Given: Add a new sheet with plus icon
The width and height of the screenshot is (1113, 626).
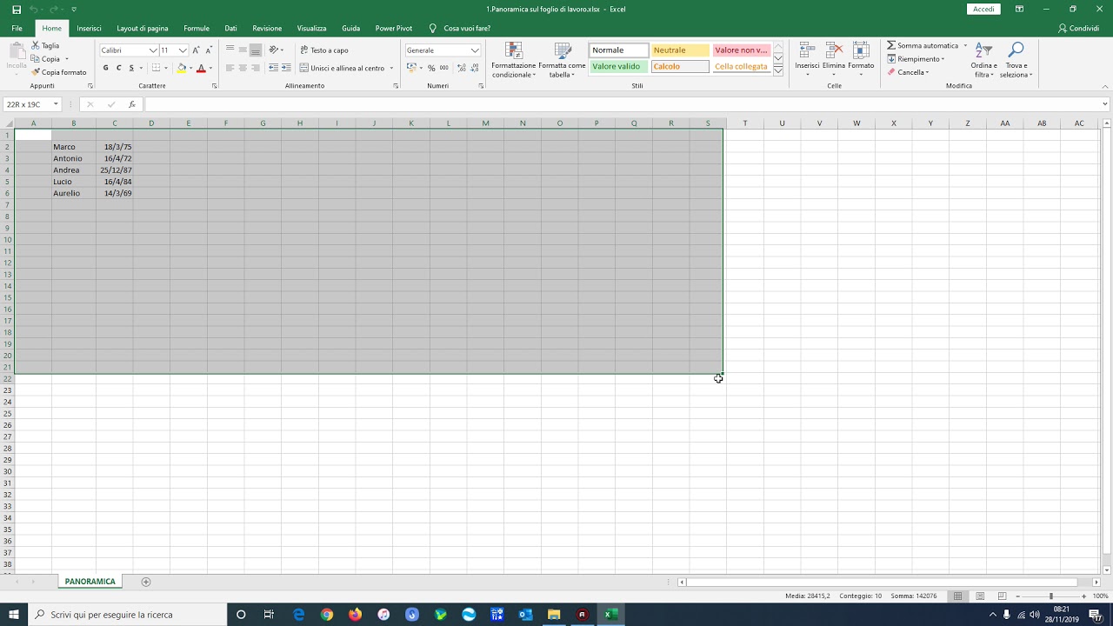Looking at the screenshot, I should pyautogui.click(x=146, y=582).
